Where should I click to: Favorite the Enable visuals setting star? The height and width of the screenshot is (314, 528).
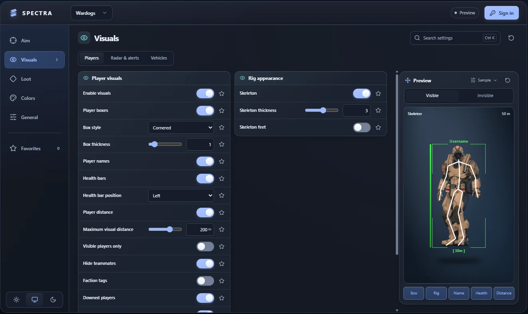[222, 93]
